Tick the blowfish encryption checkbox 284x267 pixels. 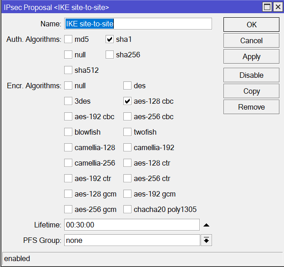pyautogui.click(x=68, y=132)
